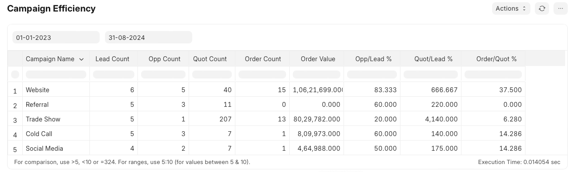Click the Order Value filter box

click(317, 74)
